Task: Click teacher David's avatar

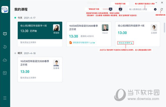Action: pyautogui.click(x=105, y=28)
